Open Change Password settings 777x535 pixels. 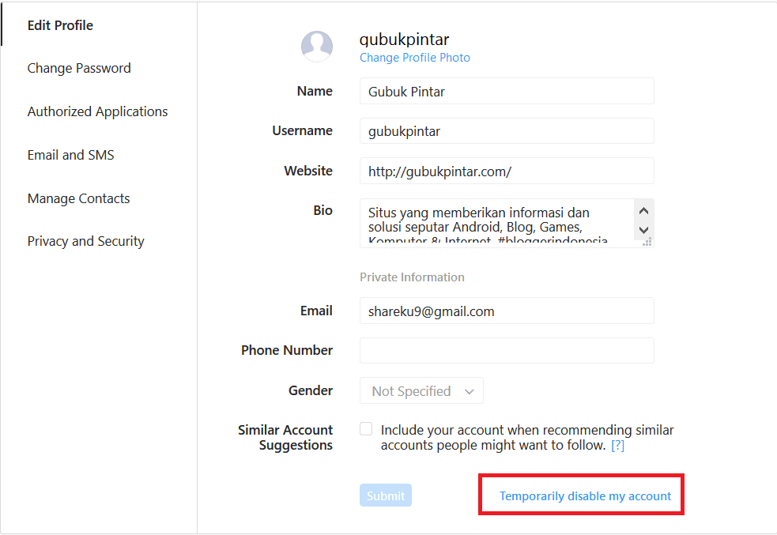point(79,68)
